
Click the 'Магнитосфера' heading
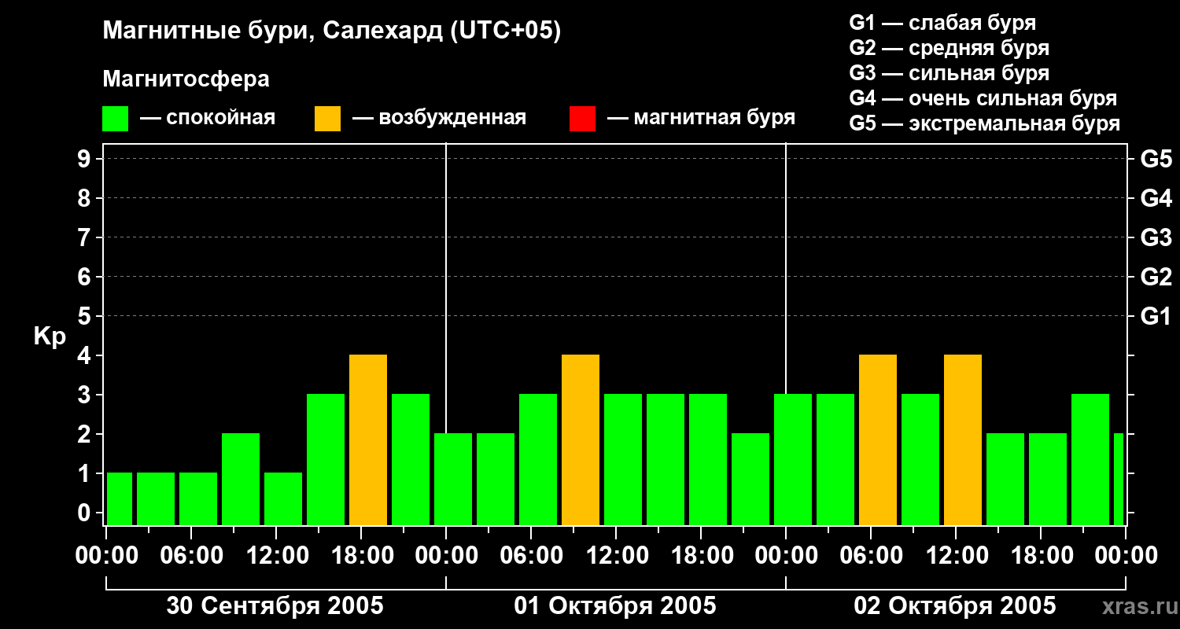[x=186, y=79]
